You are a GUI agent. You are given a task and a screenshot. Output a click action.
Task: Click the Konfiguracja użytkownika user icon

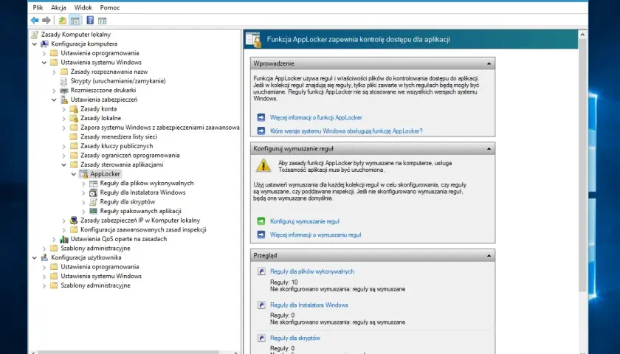[x=45, y=257]
